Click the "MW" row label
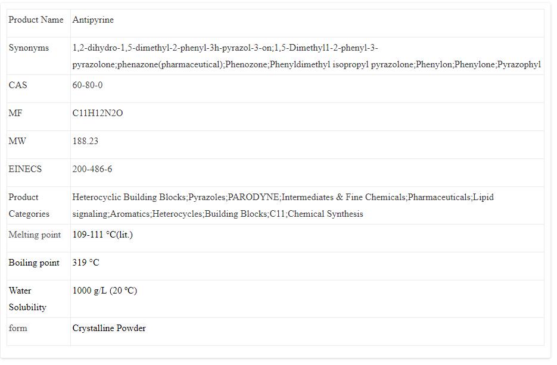 [x=17, y=142]
